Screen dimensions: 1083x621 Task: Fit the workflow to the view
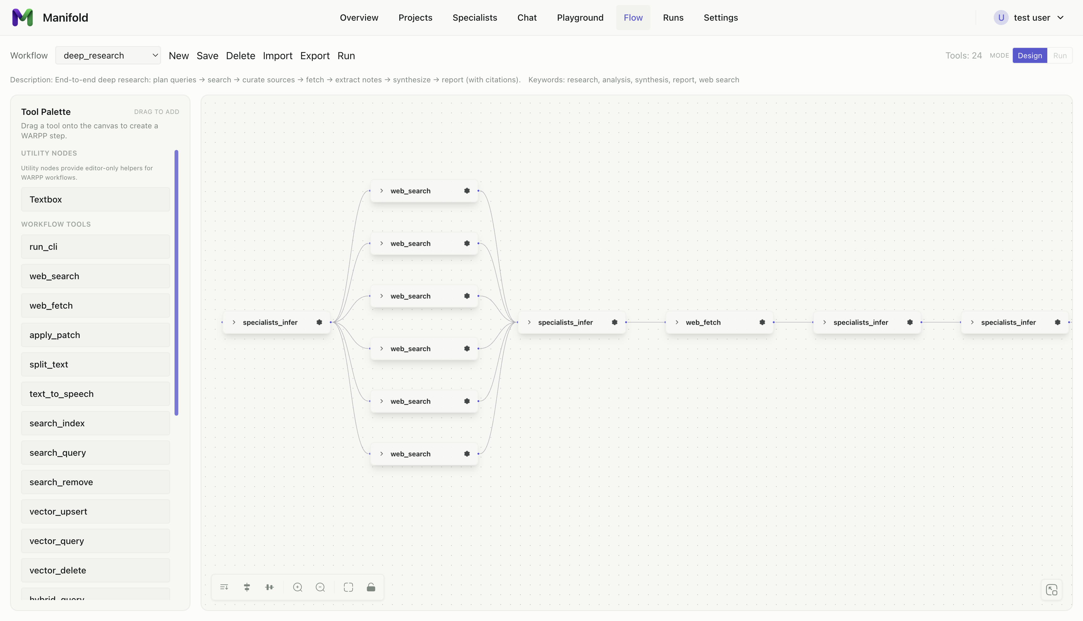348,587
